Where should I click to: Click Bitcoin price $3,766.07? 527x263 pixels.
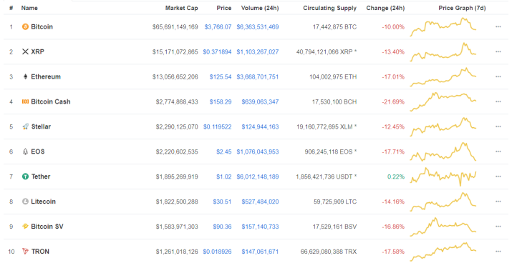218,27
